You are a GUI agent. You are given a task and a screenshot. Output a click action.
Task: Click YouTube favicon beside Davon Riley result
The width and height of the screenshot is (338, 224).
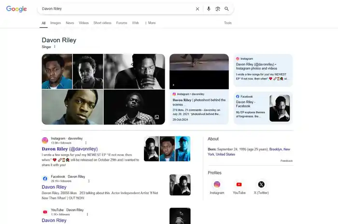[45, 212]
